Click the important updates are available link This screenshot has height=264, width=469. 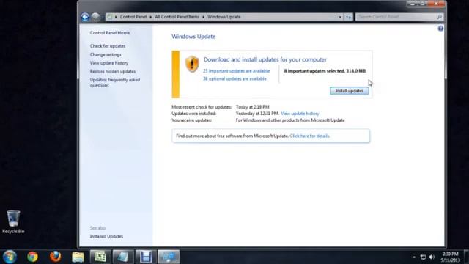click(236, 71)
